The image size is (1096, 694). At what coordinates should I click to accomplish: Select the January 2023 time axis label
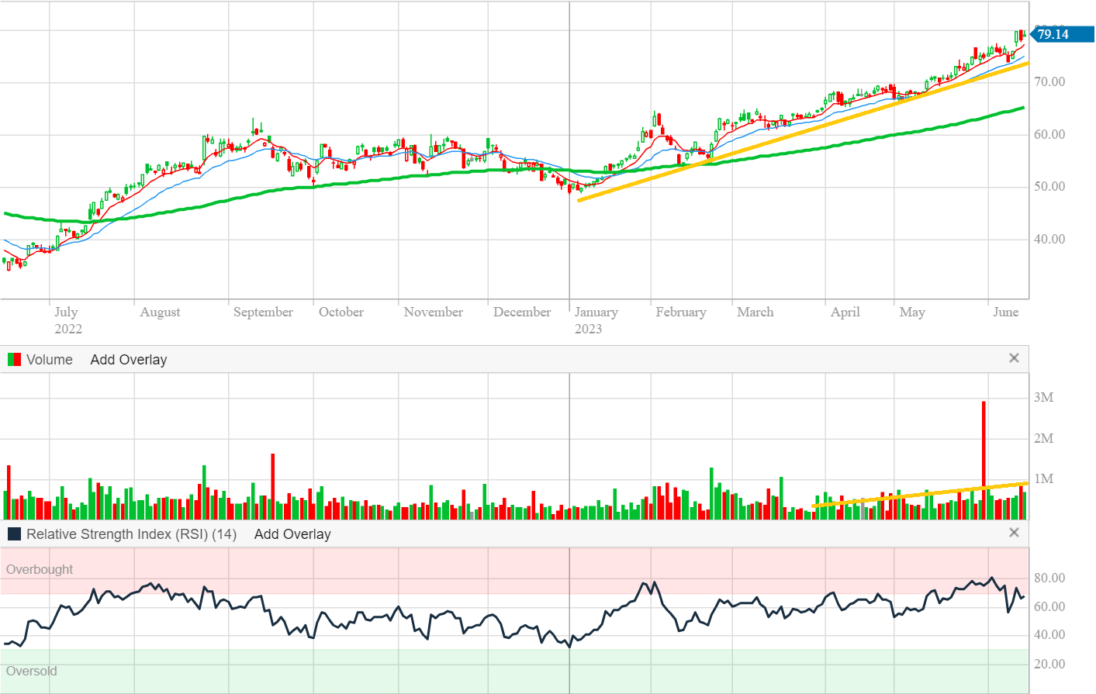[596, 319]
